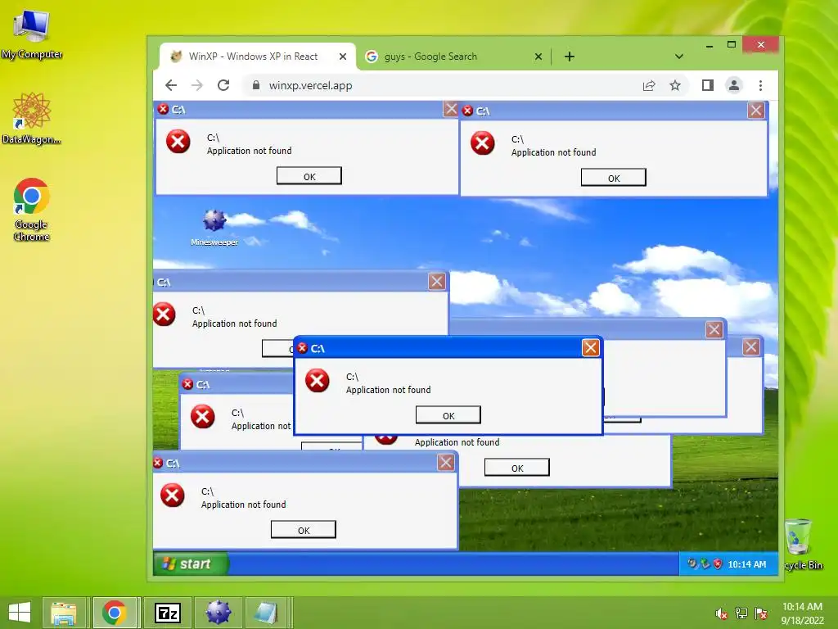Open the Minesweeper taskbar icon
The height and width of the screenshot is (629, 838).
[x=218, y=613]
